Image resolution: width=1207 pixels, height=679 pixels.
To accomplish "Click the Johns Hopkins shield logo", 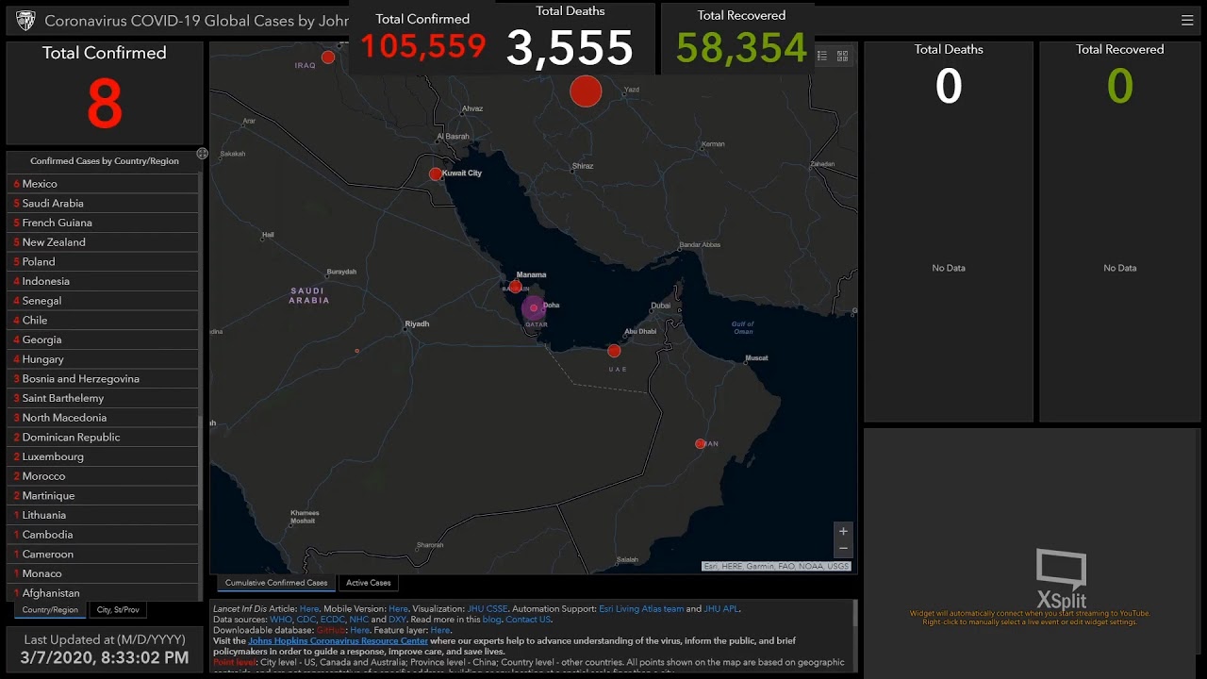I will tap(26, 20).
